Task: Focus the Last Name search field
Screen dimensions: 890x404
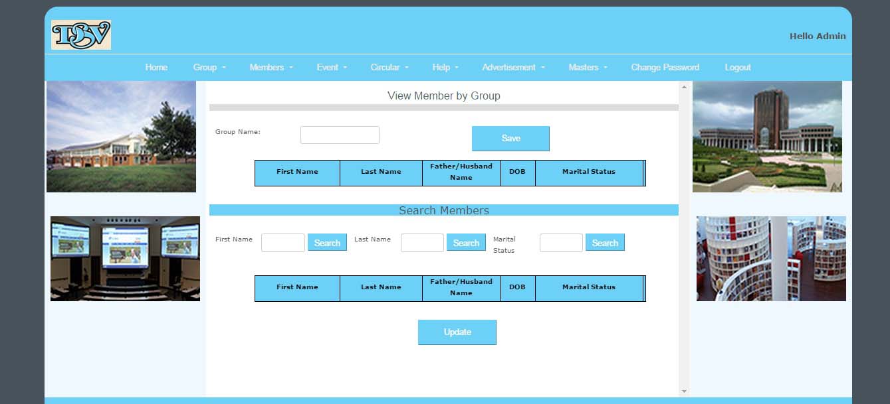Action: [x=422, y=243]
